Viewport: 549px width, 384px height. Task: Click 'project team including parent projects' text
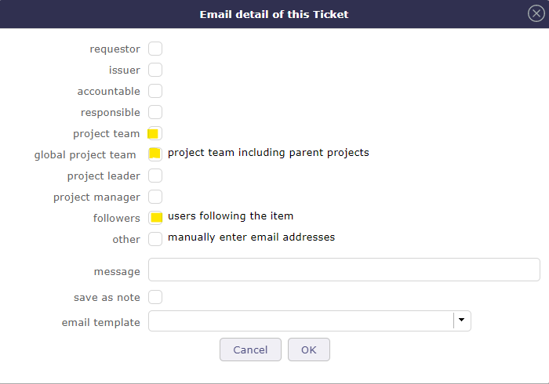268,152
